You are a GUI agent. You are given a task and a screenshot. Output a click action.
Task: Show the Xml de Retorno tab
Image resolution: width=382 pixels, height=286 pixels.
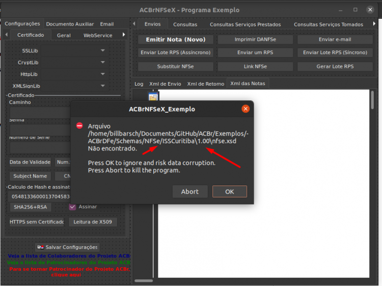pos(206,84)
